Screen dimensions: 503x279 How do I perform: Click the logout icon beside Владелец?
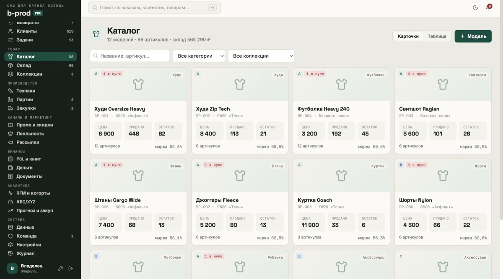[x=71, y=269]
